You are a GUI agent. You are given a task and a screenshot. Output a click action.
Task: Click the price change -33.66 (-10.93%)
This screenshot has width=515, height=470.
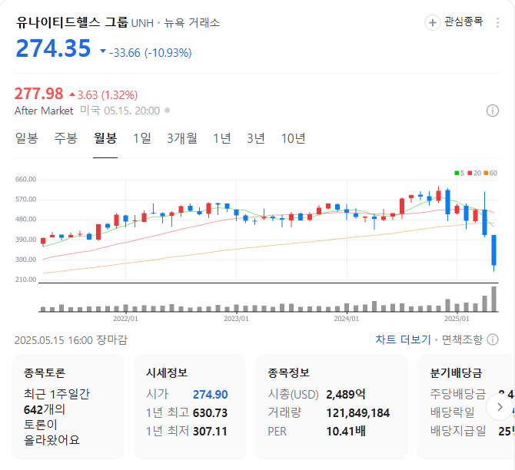(150, 52)
